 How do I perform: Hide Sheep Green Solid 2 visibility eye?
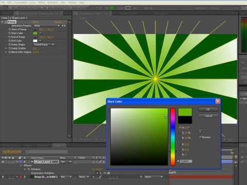click(3, 177)
